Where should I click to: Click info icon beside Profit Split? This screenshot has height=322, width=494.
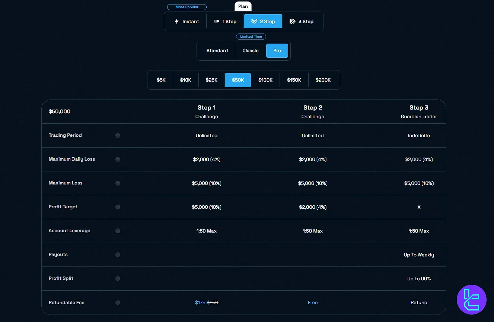pyautogui.click(x=118, y=279)
